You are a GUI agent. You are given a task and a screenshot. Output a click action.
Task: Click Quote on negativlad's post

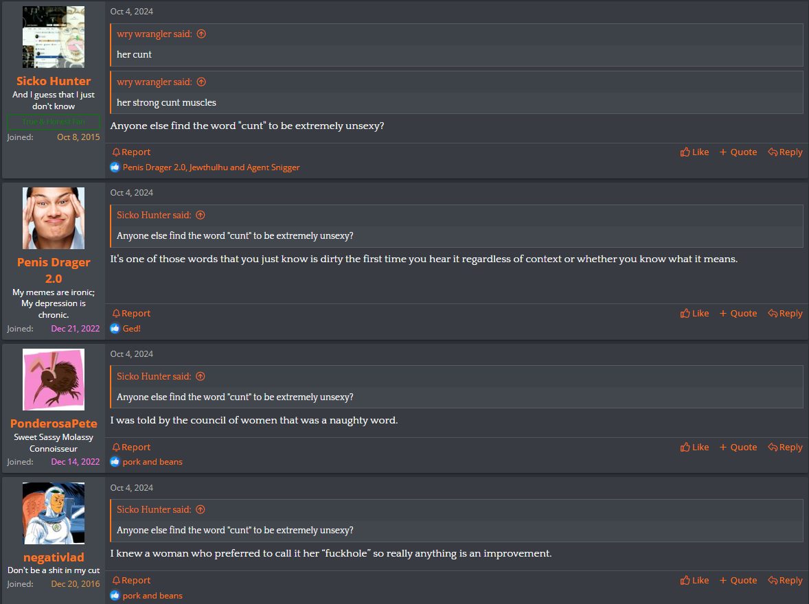(738, 580)
